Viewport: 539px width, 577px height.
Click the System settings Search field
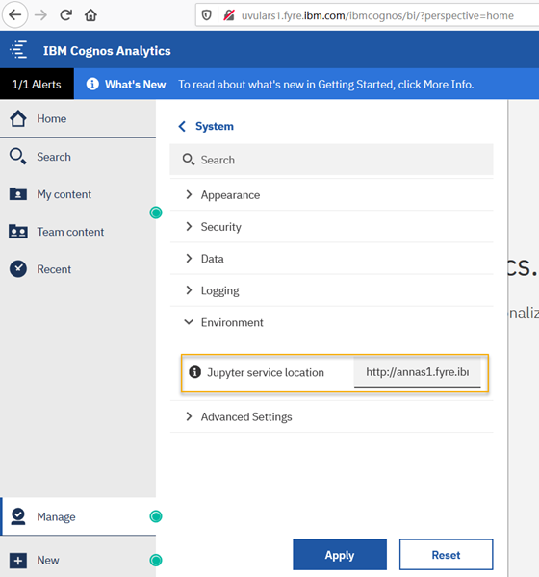[x=331, y=160]
